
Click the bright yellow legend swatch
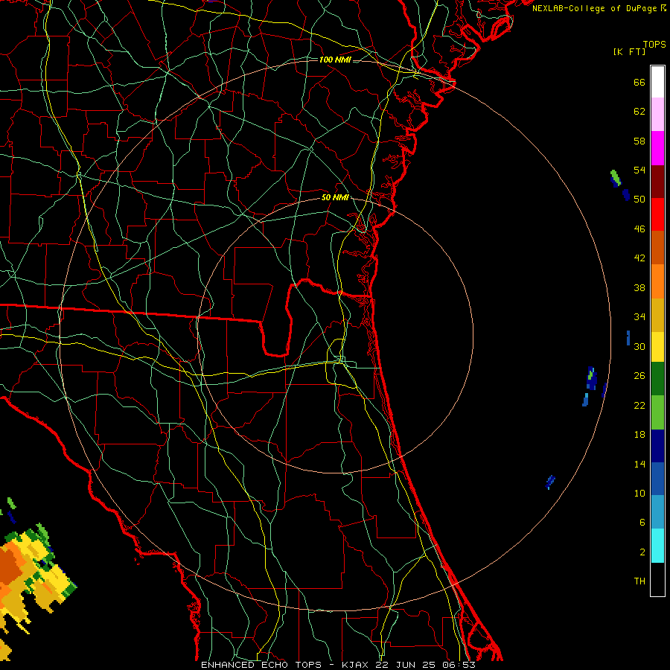pos(657,346)
